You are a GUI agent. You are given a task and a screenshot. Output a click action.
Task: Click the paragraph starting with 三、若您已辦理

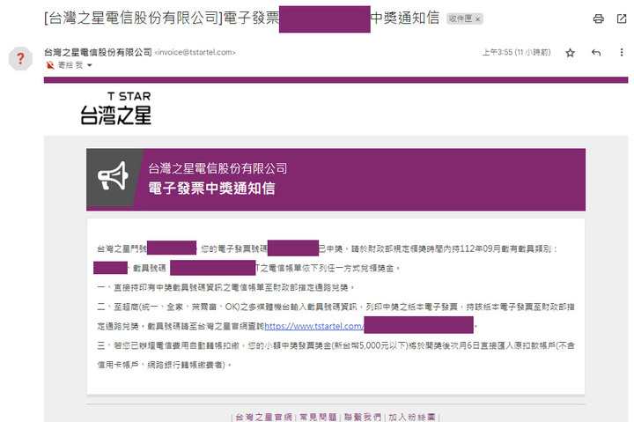pyautogui.click(x=336, y=355)
